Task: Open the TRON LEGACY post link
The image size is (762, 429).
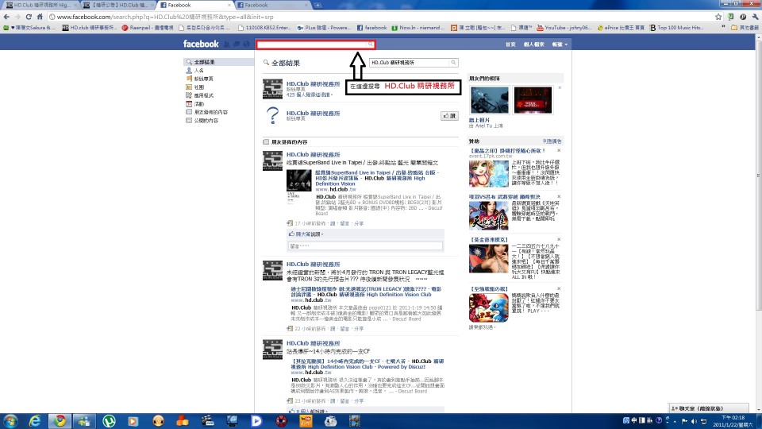Action: 366,292
